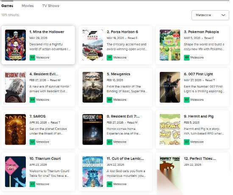Click 'A new era of survival horror' text

(x=49, y=87)
